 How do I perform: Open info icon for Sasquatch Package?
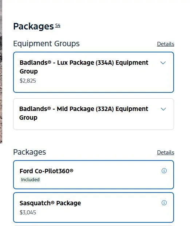164,203
